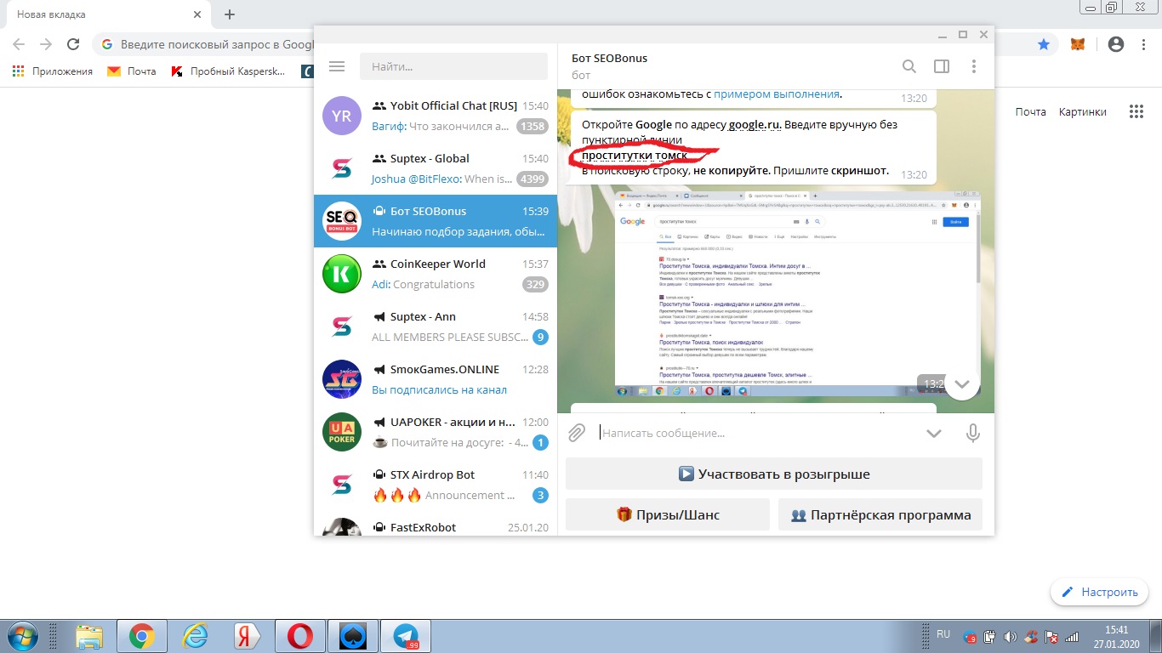Image resolution: width=1162 pixels, height=653 pixels.
Task: Open STX Airdrop Bot chat
Action: point(436,485)
